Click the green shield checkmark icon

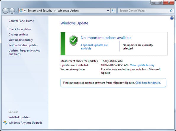tap(73, 40)
